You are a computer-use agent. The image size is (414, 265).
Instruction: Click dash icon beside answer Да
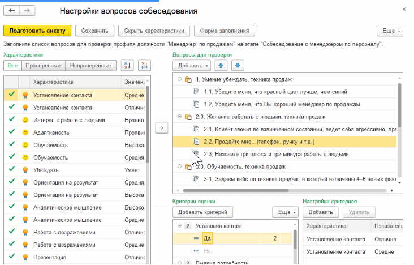coord(196,238)
